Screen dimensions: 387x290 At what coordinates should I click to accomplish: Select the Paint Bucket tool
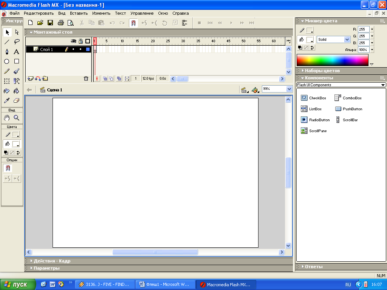(x=17, y=91)
